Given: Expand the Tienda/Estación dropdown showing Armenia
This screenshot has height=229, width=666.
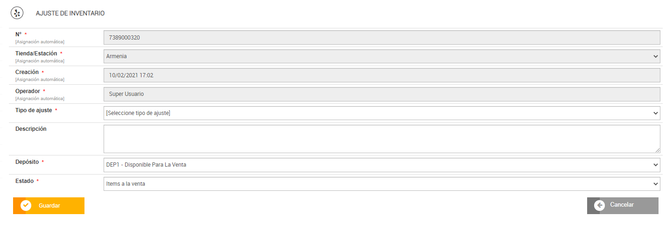Looking at the screenshot, I should [x=381, y=56].
